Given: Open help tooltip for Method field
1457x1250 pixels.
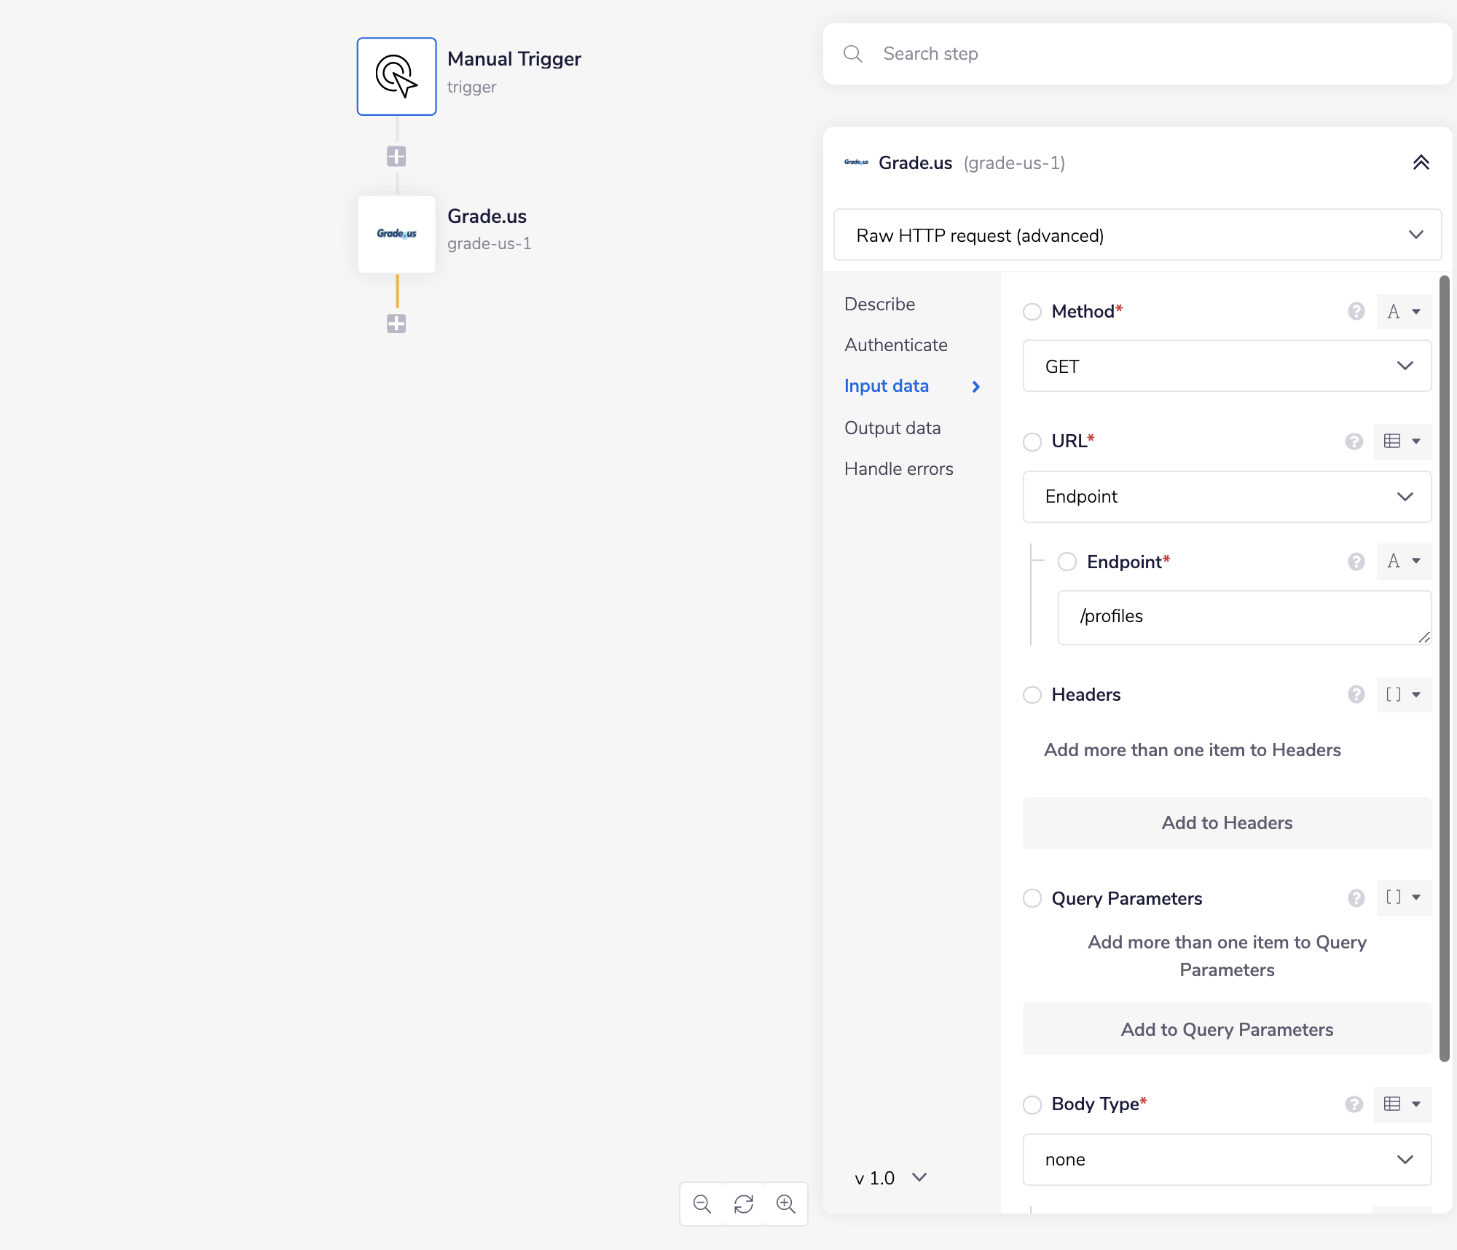Looking at the screenshot, I should (x=1356, y=311).
